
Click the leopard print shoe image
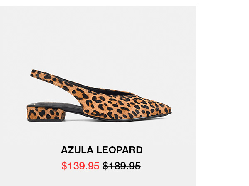click(x=100, y=97)
